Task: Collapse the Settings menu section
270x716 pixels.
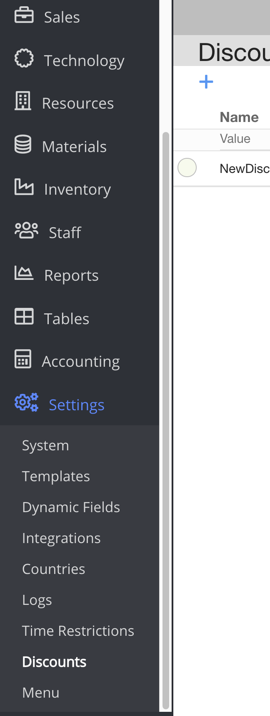Action: 76,404
